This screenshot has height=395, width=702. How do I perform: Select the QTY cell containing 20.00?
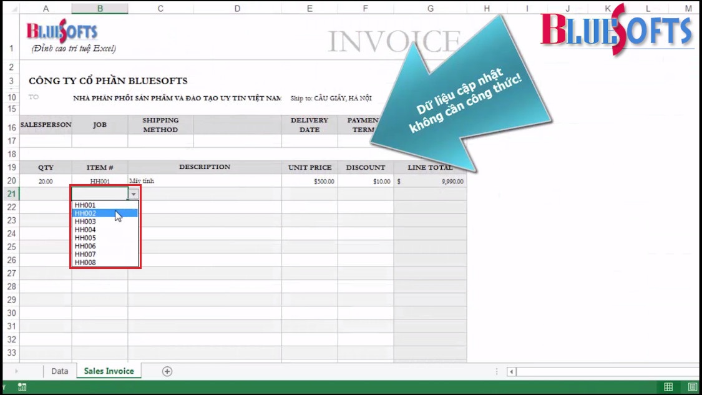click(46, 181)
